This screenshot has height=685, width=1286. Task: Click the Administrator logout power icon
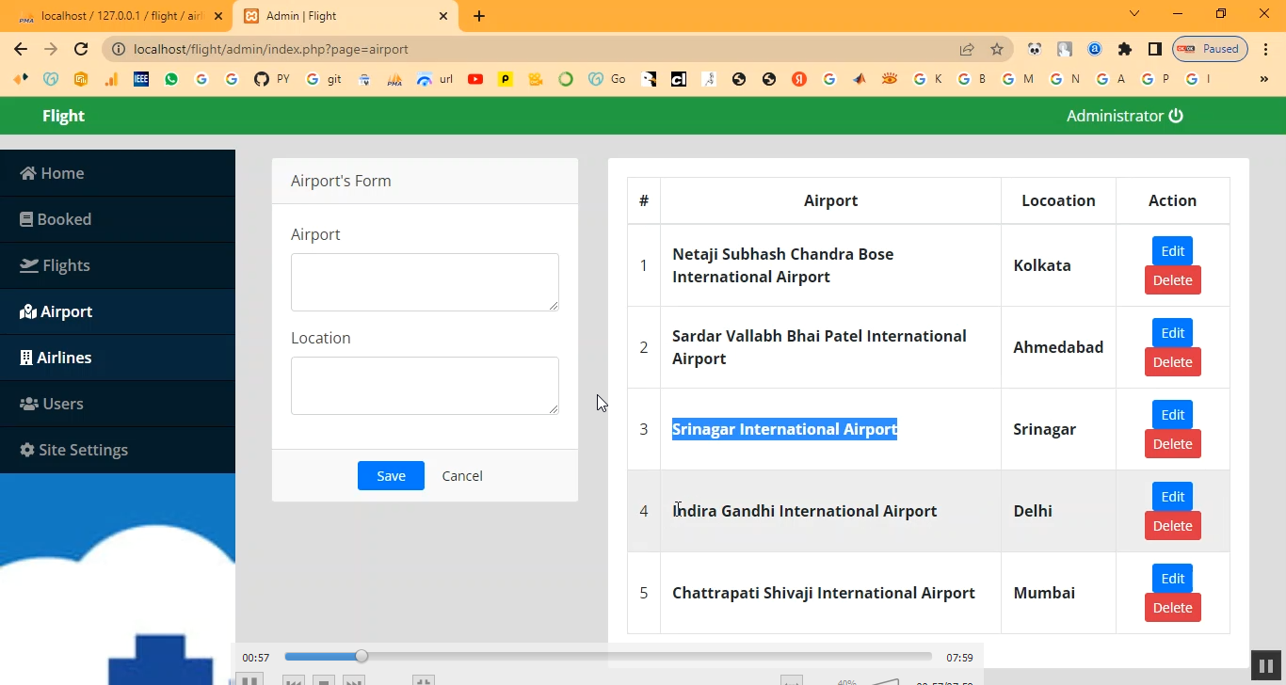[1176, 116]
